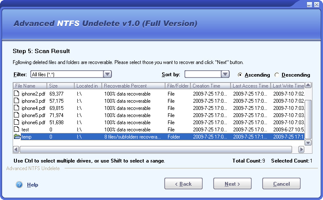Select the iphone4.pdf file name
Viewport: 323px width, 200px height.
coord(33,108)
